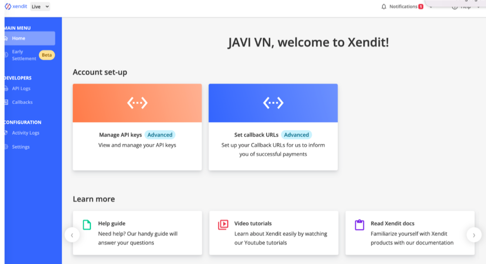Open Settings in sidebar
The image size is (486, 264).
point(21,147)
